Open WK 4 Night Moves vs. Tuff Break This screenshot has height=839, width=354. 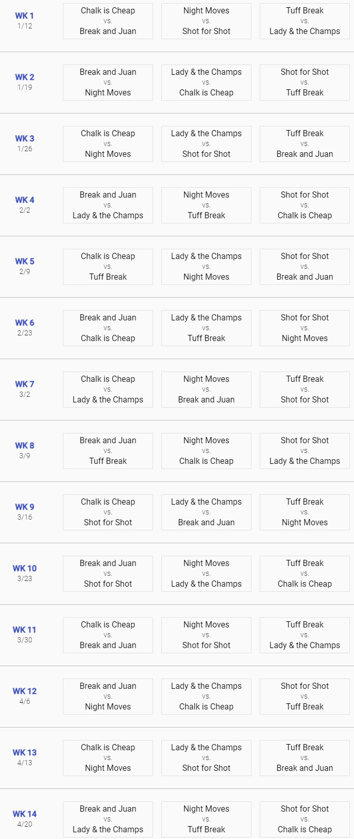pyautogui.click(x=206, y=205)
